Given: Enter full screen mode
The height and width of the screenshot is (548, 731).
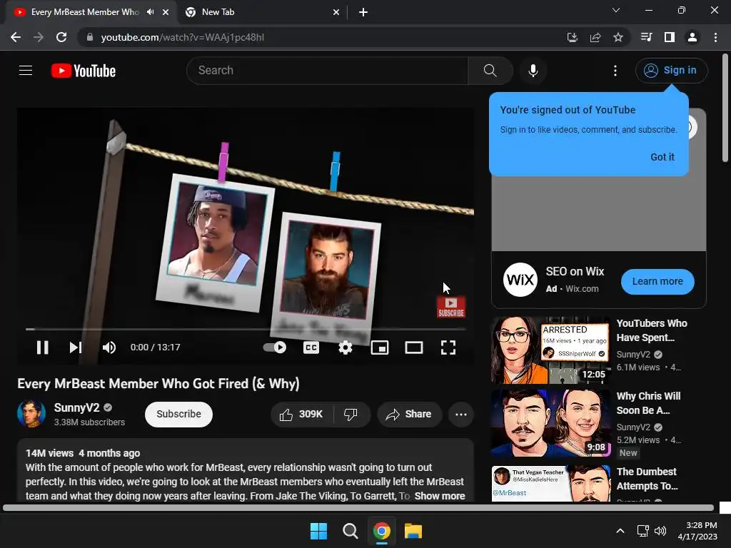Looking at the screenshot, I should click(448, 347).
